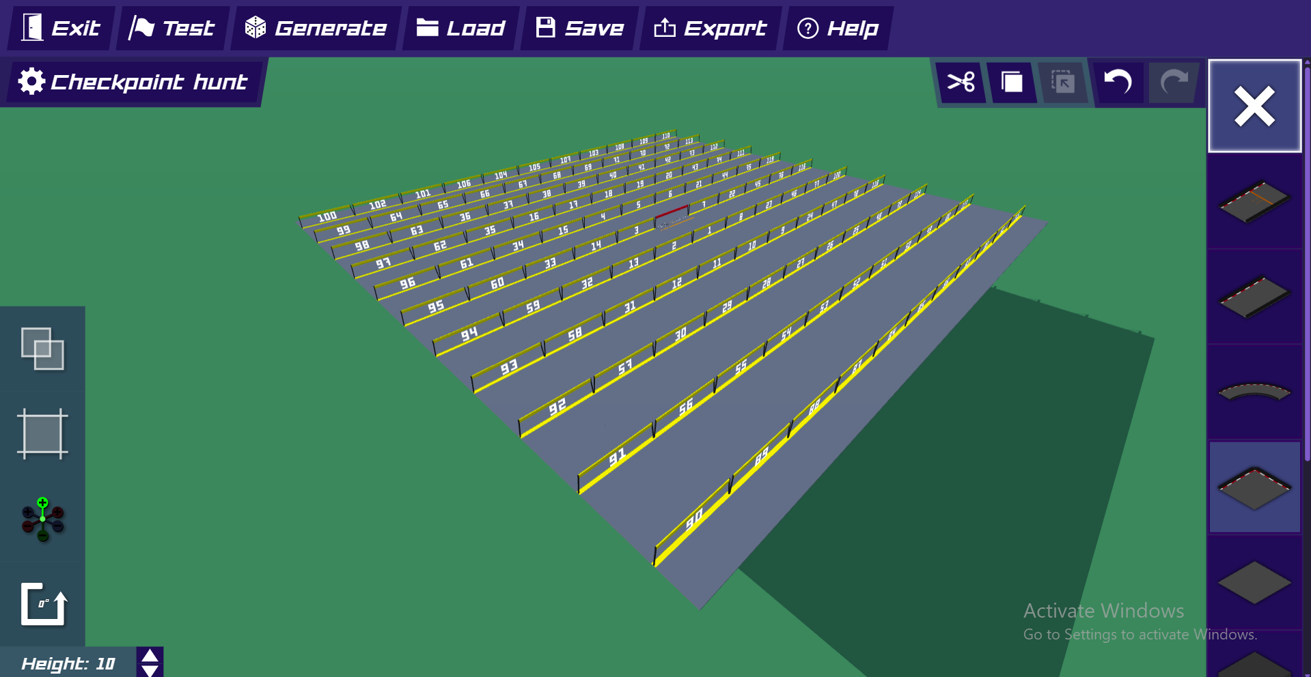Toggle the axis gizmo move tool
The width and height of the screenshot is (1311, 677).
[x=42, y=519]
